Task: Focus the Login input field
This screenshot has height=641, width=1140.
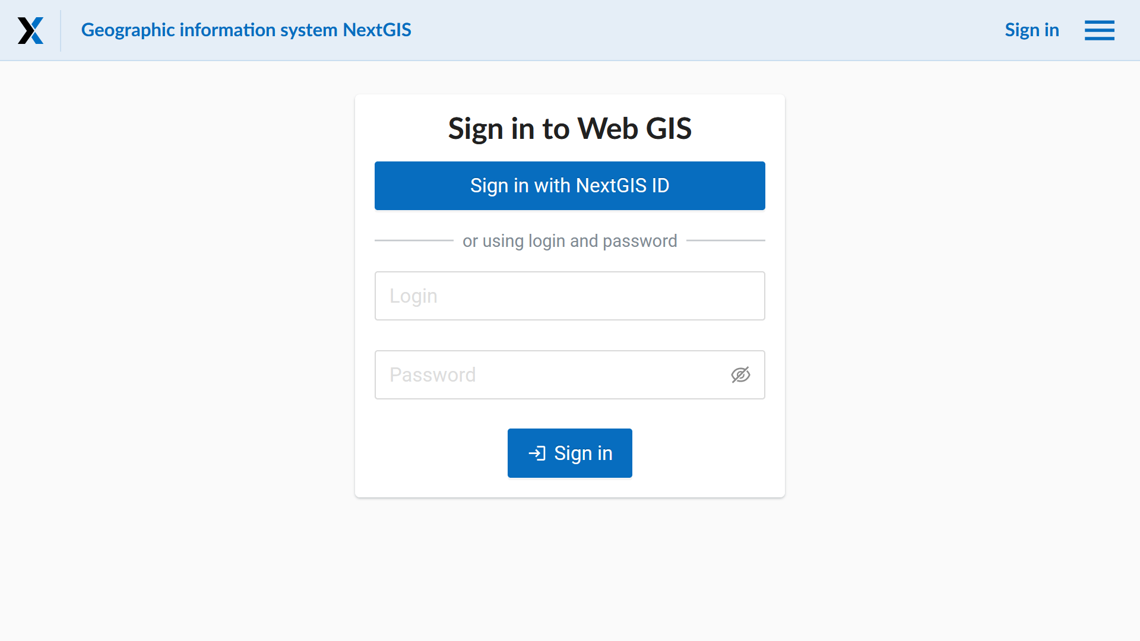Action: (569, 296)
